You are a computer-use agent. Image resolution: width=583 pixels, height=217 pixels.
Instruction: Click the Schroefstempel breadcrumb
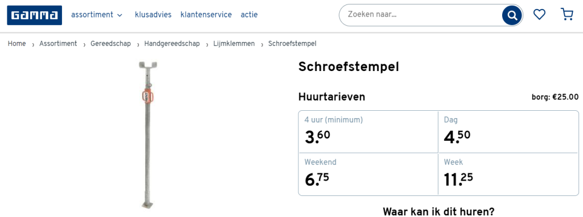292,44
